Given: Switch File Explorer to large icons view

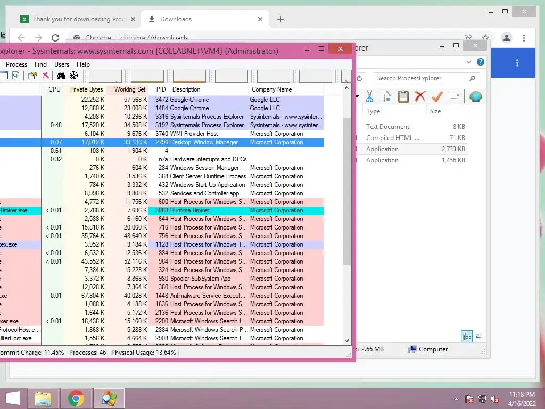Looking at the screenshot, I should click(478, 337).
